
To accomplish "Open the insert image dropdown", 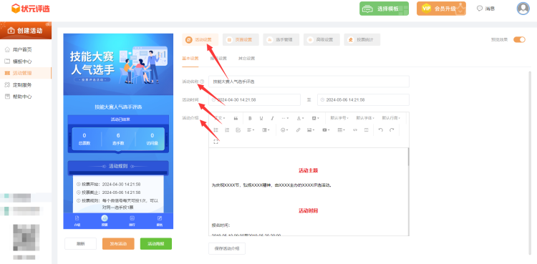I will pyautogui.click(x=311, y=129).
